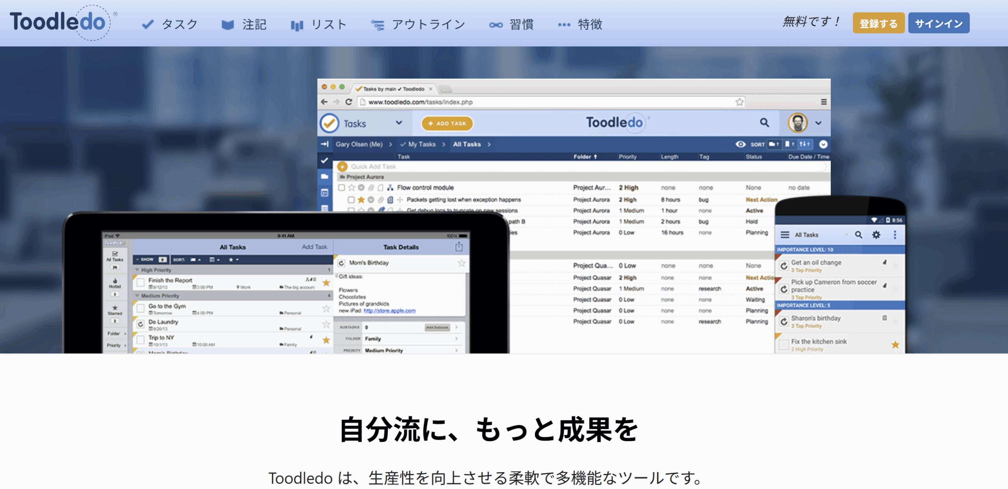Unstar the 'Packets getting lost' task
The image size is (1008, 489).
(361, 199)
